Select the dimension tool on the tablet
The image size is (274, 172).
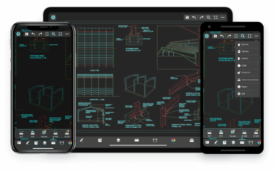click(x=155, y=140)
